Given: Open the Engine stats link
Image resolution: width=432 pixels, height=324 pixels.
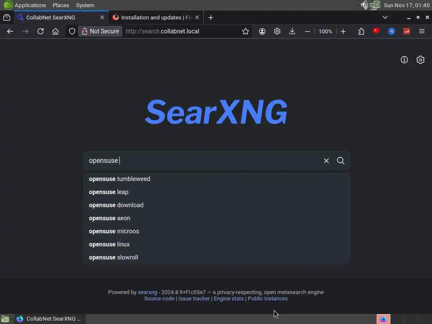Looking at the screenshot, I should pyautogui.click(x=229, y=299).
